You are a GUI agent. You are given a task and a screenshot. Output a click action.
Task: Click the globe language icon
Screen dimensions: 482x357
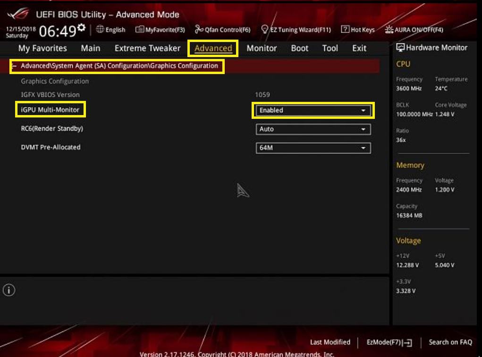pos(100,29)
